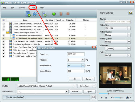This screenshot has width=135, height=102.
Task: Click the Open destination button
Action: click(89, 92)
